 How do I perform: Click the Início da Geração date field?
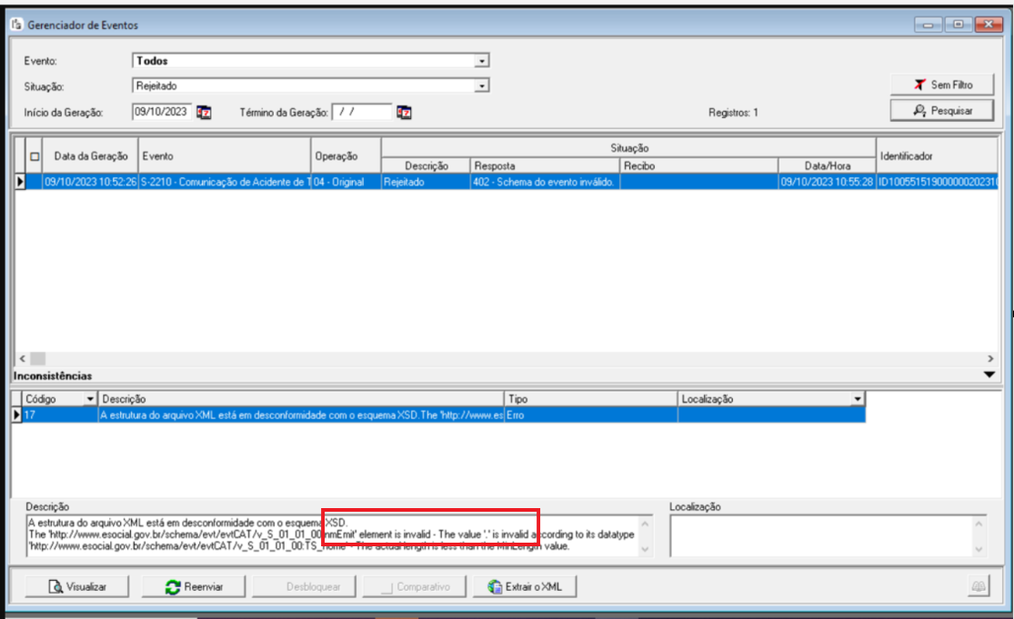point(162,112)
